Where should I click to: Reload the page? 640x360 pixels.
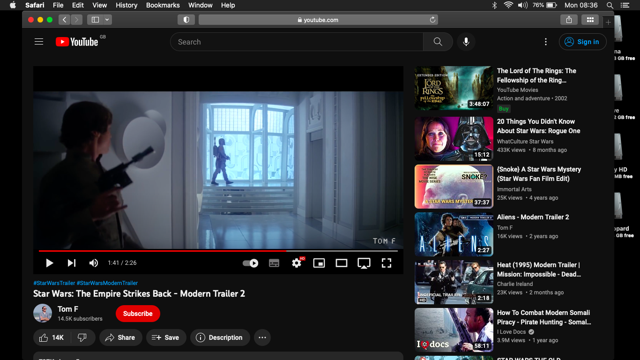[x=432, y=20]
